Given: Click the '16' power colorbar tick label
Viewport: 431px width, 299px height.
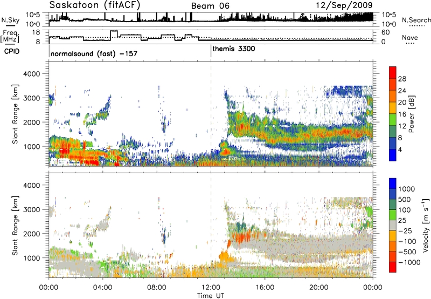Looking at the screenshot, I should 402,114.
